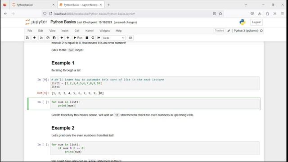Open Pocket save icon
The width and height of the screenshot is (288, 162).
pyautogui.click(x=252, y=13)
